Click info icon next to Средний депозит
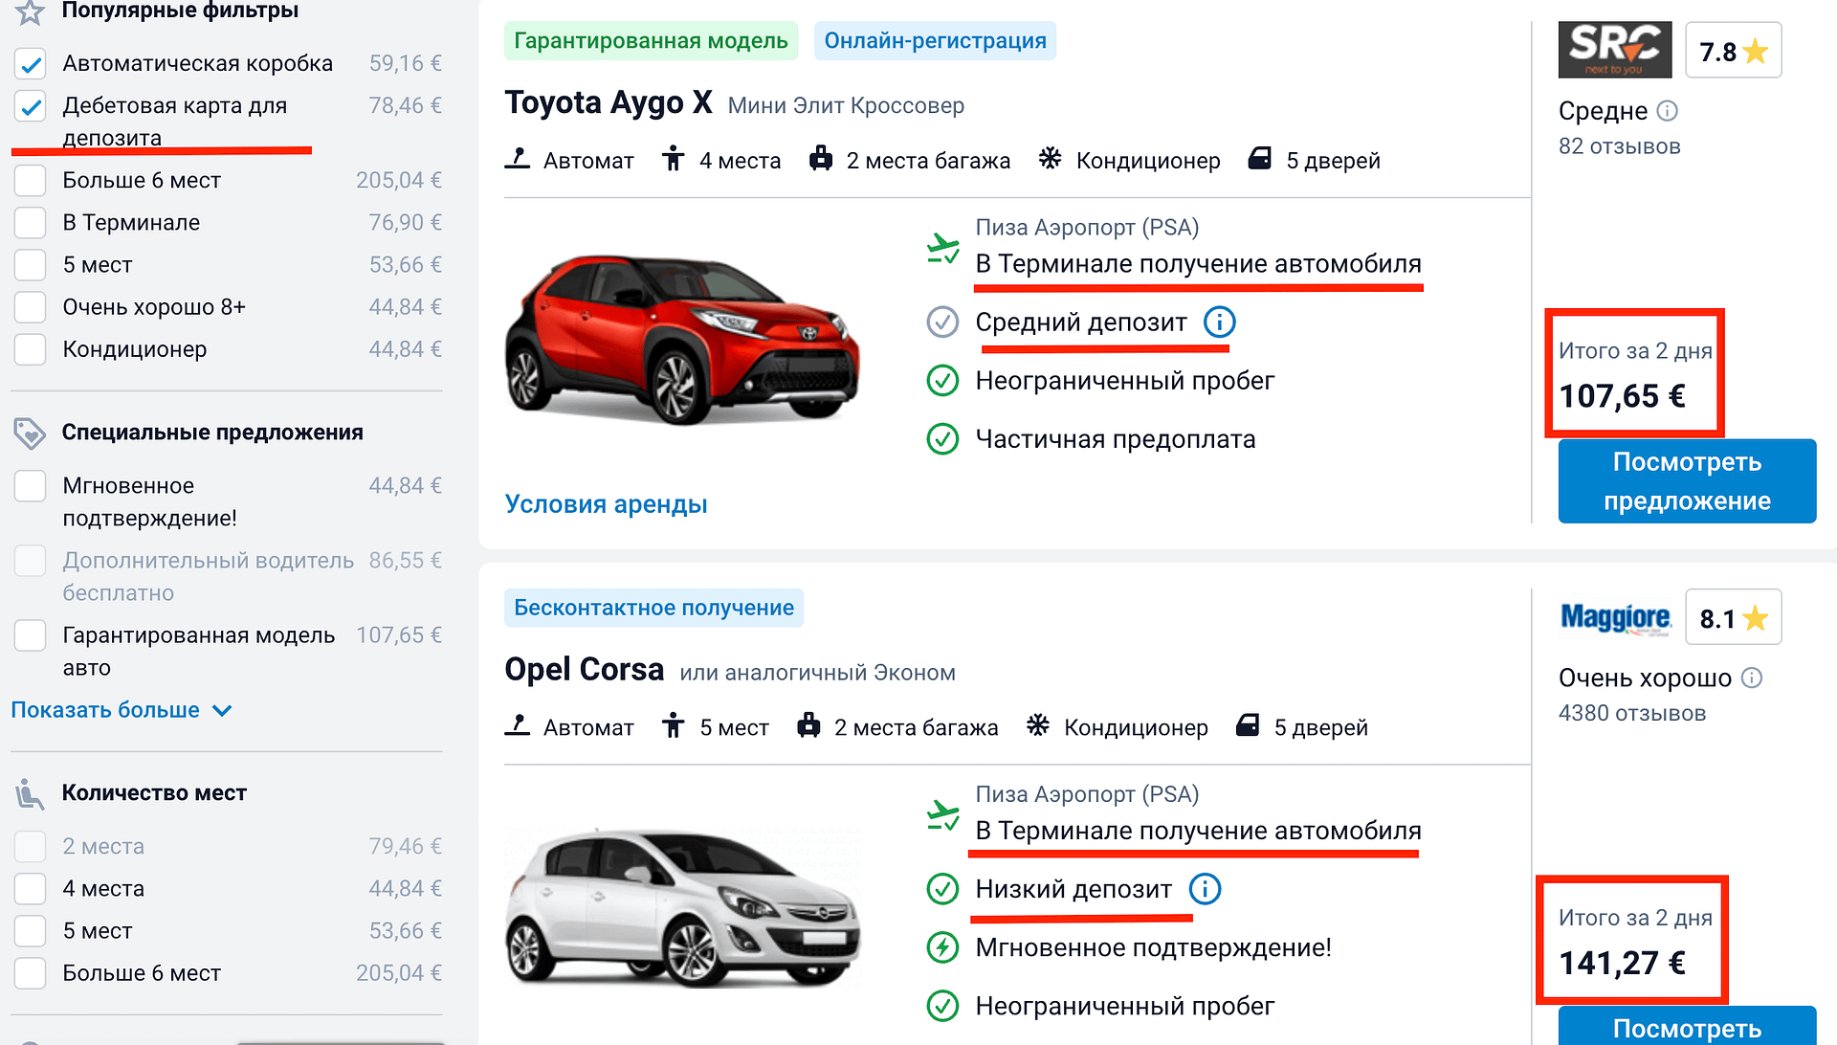The image size is (1837, 1045). [x=1219, y=322]
